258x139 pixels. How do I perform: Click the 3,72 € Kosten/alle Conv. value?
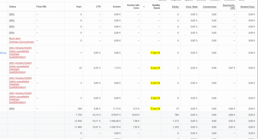point(136,109)
